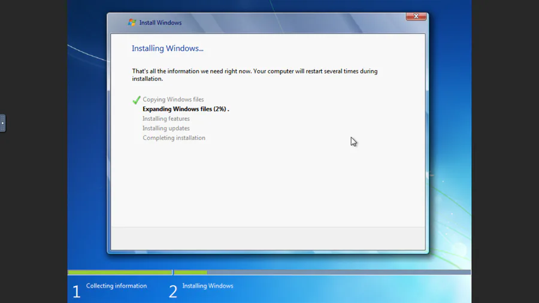The image size is (539, 303).
Task: Click the restart information paragraph
Action: 255,75
